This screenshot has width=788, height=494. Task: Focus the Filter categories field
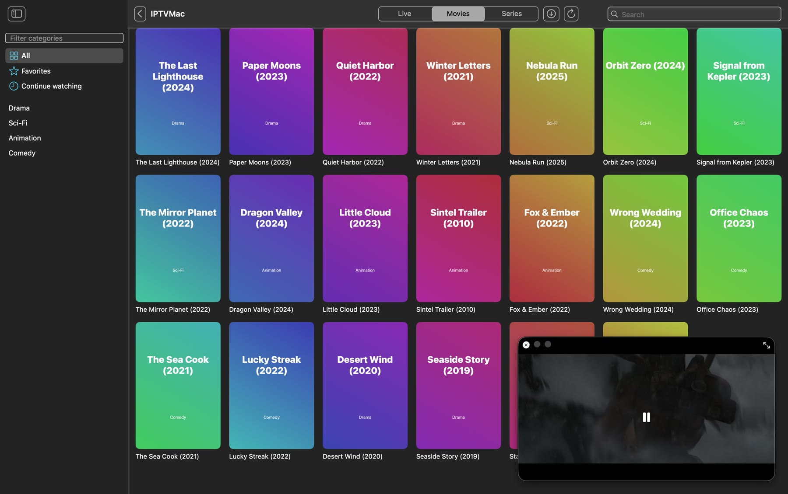(x=64, y=38)
